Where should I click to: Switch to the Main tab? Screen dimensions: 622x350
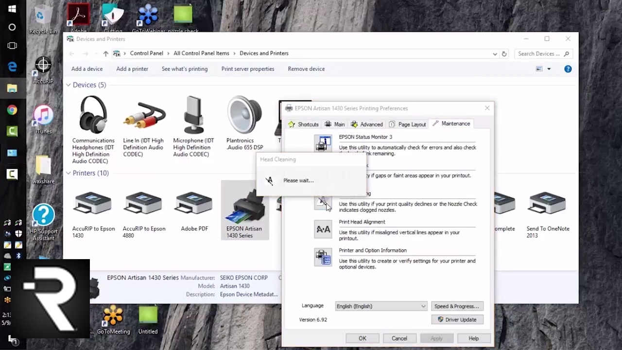click(x=335, y=124)
